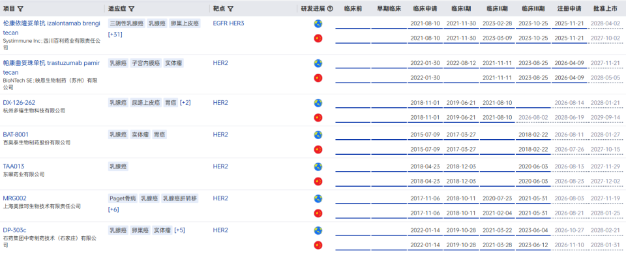Image resolution: width=626 pixels, height=253 pixels.
Task: Click HER2 target in DX-126-262 row
Action: (220, 103)
